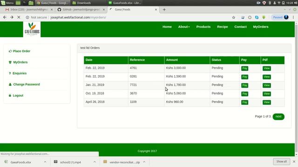
Task: Click the Skype extension icon
Action: click(x=257, y=18)
